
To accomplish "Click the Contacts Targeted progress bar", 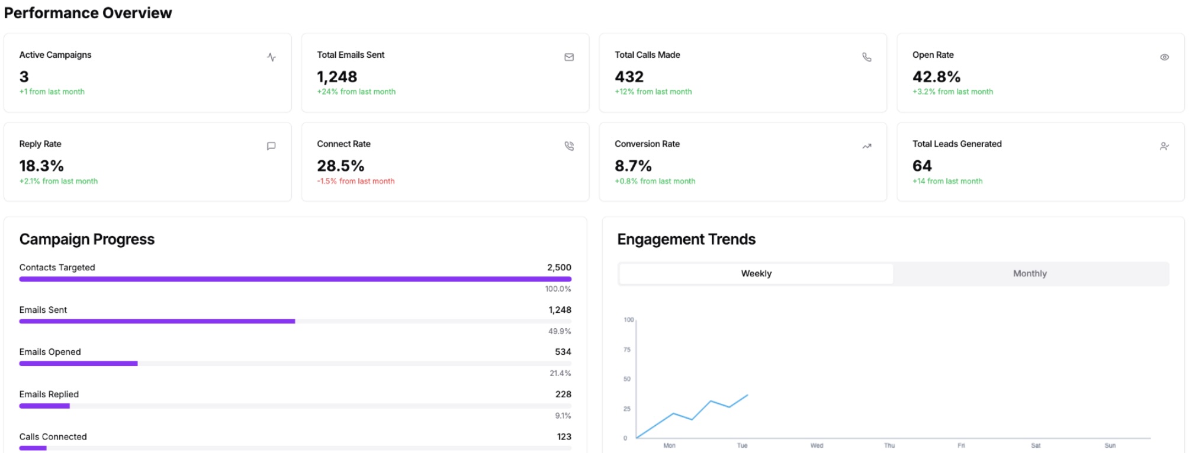I will pyautogui.click(x=295, y=279).
